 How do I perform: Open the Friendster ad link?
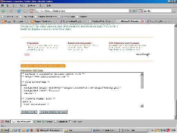(33, 43)
